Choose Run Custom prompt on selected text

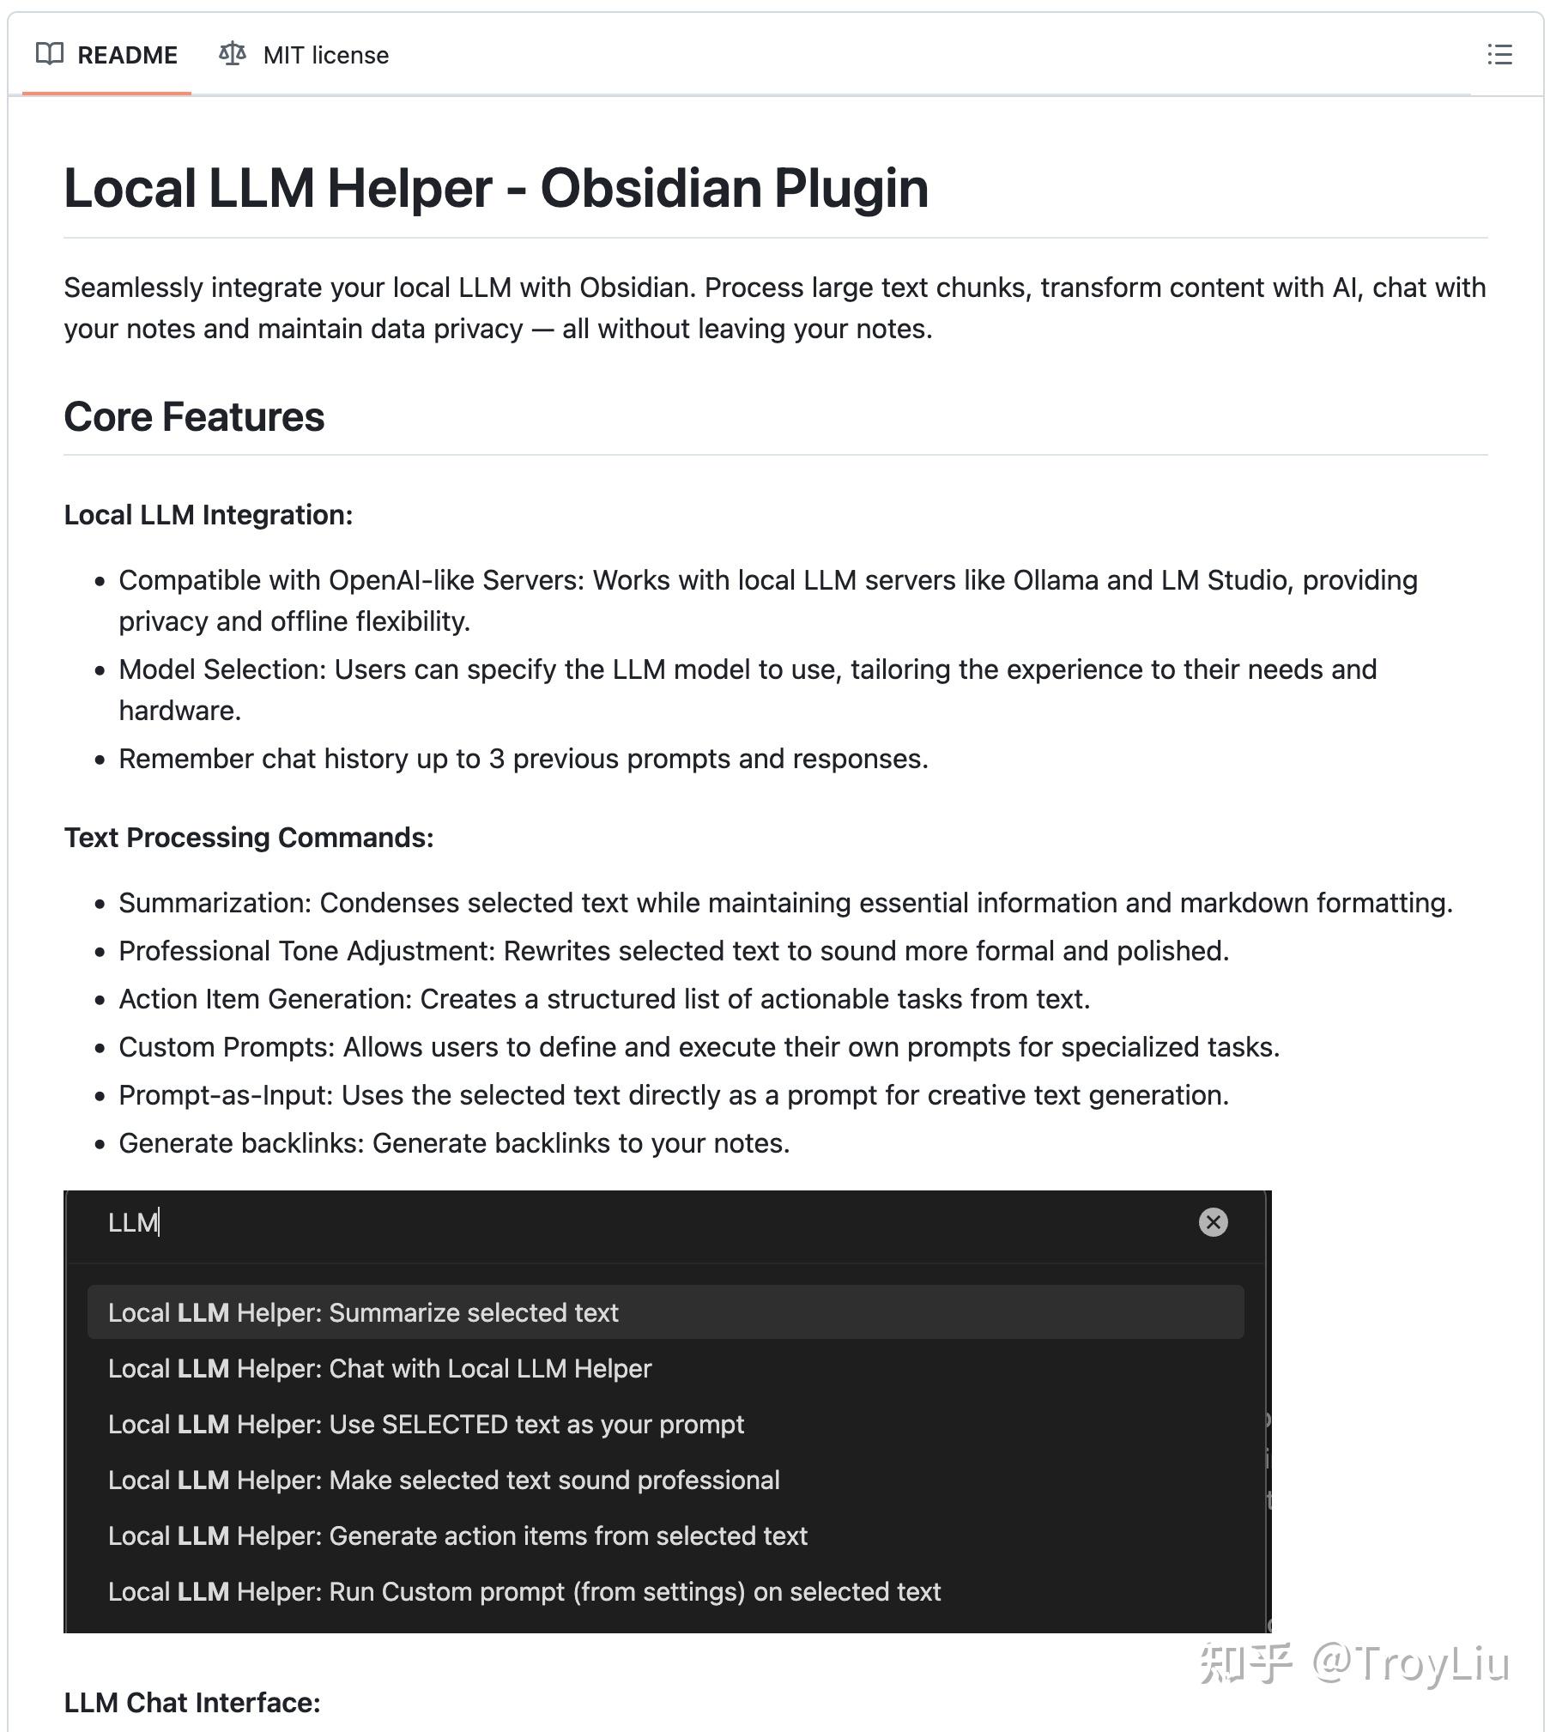click(524, 1591)
